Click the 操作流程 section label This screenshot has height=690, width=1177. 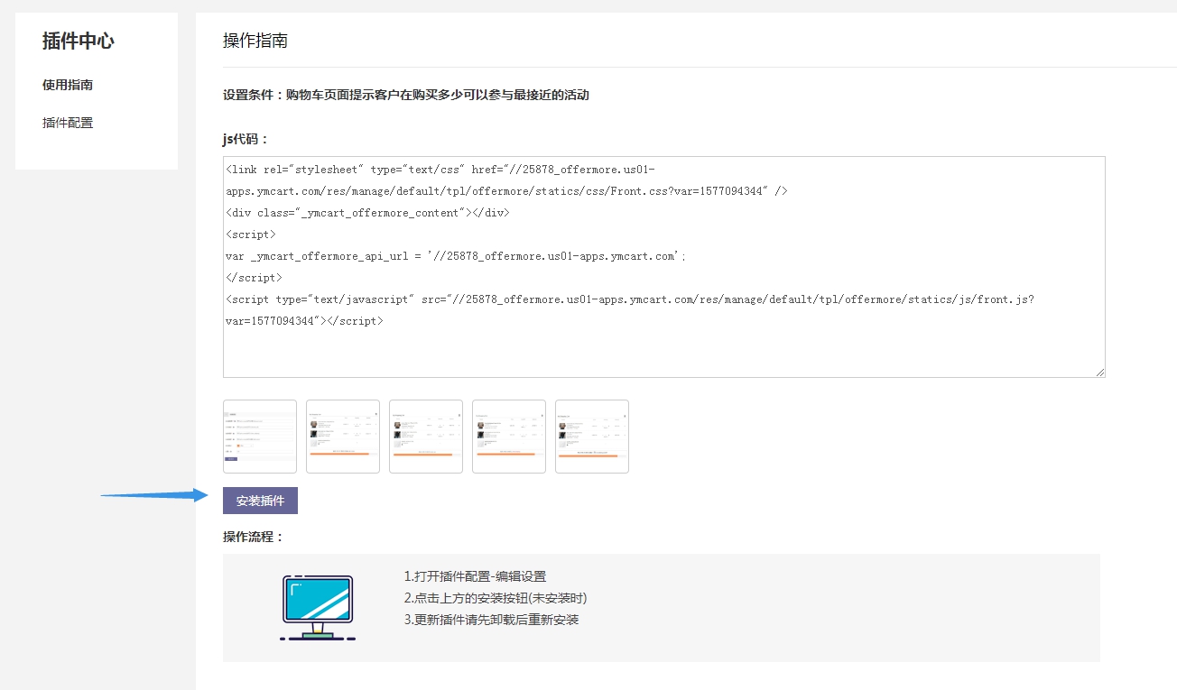(254, 537)
